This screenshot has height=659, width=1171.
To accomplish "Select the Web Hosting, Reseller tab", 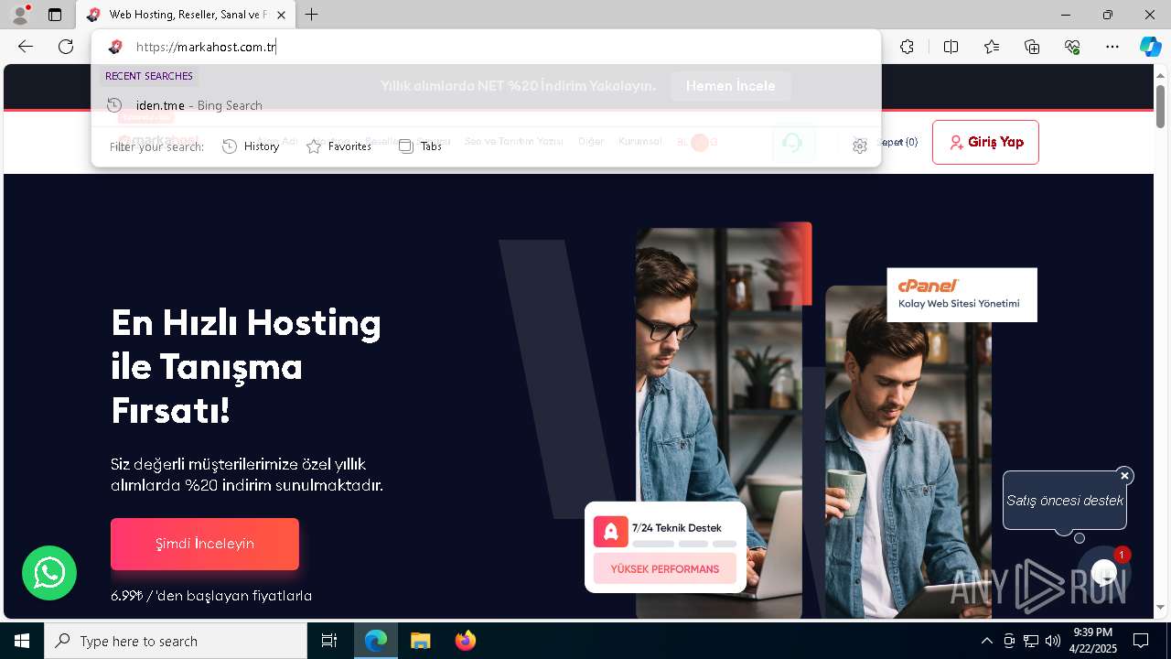I will tap(186, 15).
